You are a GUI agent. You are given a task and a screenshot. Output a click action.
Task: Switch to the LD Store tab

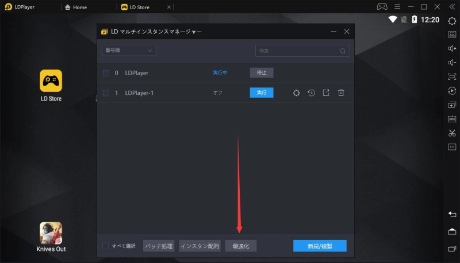pos(136,7)
